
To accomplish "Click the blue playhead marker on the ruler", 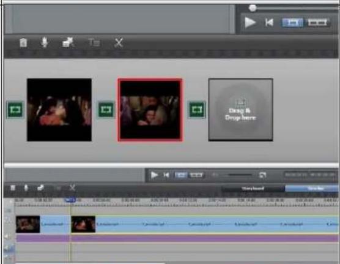I will tap(70, 200).
